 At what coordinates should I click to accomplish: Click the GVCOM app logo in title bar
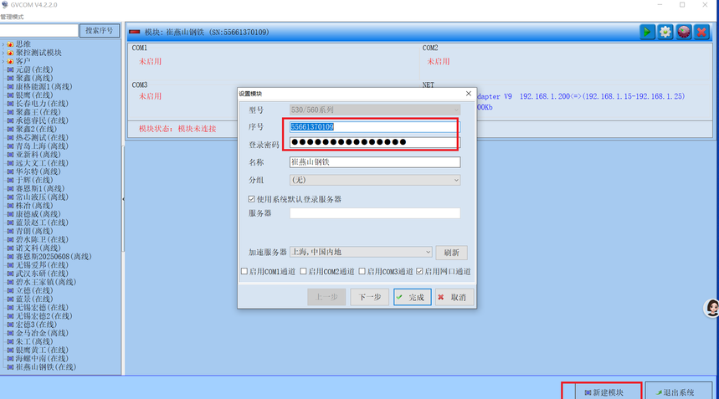4,4
